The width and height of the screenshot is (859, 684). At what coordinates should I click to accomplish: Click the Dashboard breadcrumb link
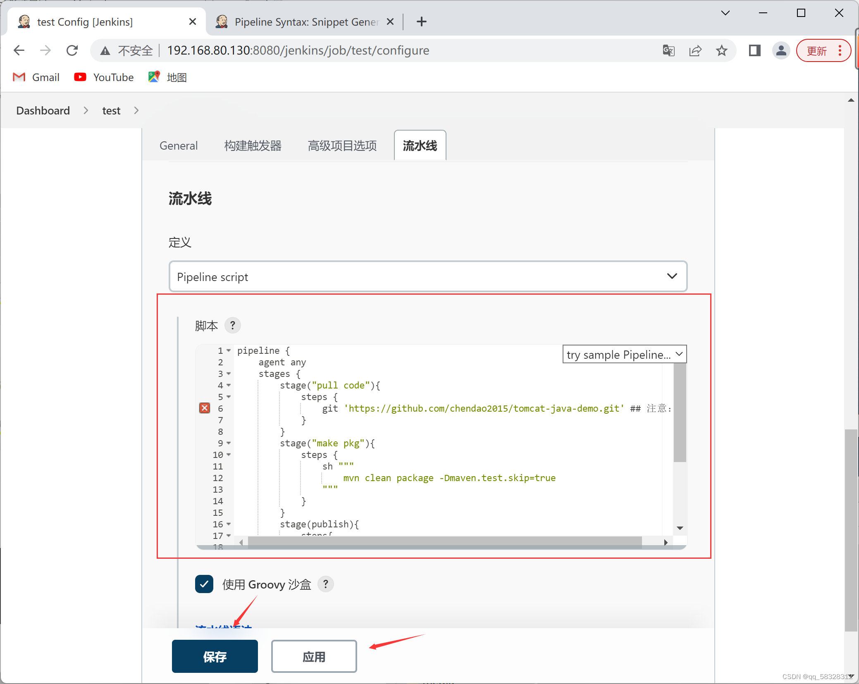(43, 110)
